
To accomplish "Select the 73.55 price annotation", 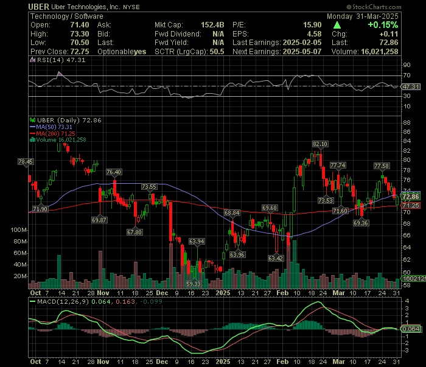I will pyautogui.click(x=149, y=187).
